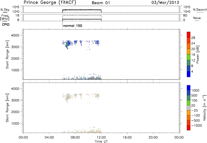This screenshot has height=143, width=207.
Task: Click the '-1000' Velocity colorbar value
Action: point(197,125)
